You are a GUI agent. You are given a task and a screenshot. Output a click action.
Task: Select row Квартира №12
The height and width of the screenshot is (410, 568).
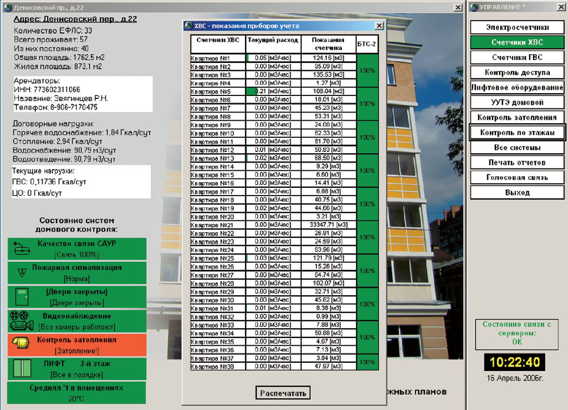pyautogui.click(x=273, y=150)
